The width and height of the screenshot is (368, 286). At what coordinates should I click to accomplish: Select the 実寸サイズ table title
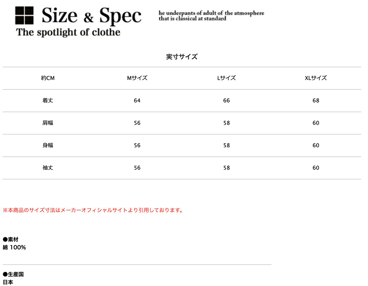click(x=182, y=57)
